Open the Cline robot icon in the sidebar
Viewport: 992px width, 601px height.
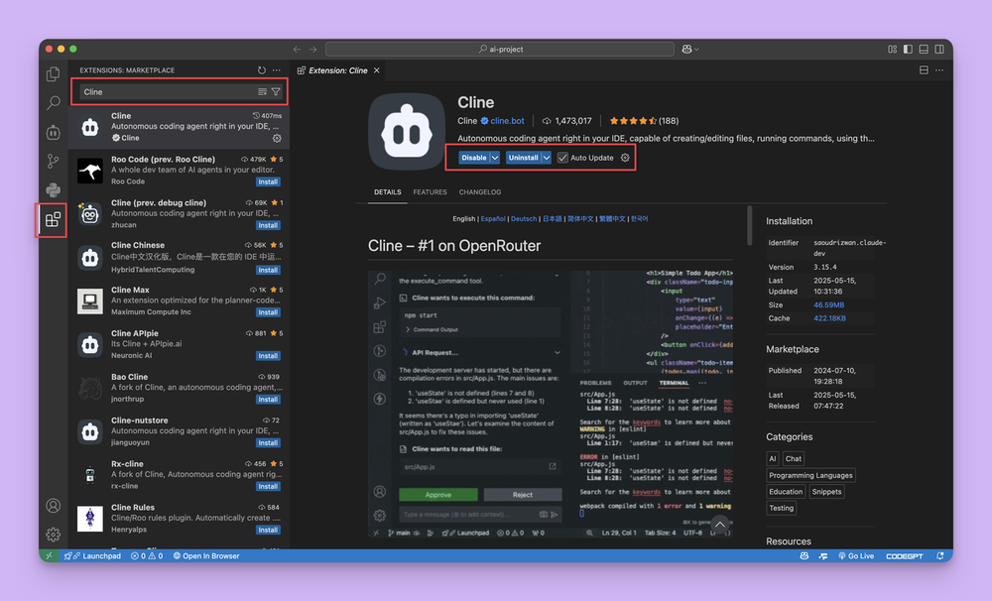click(53, 132)
